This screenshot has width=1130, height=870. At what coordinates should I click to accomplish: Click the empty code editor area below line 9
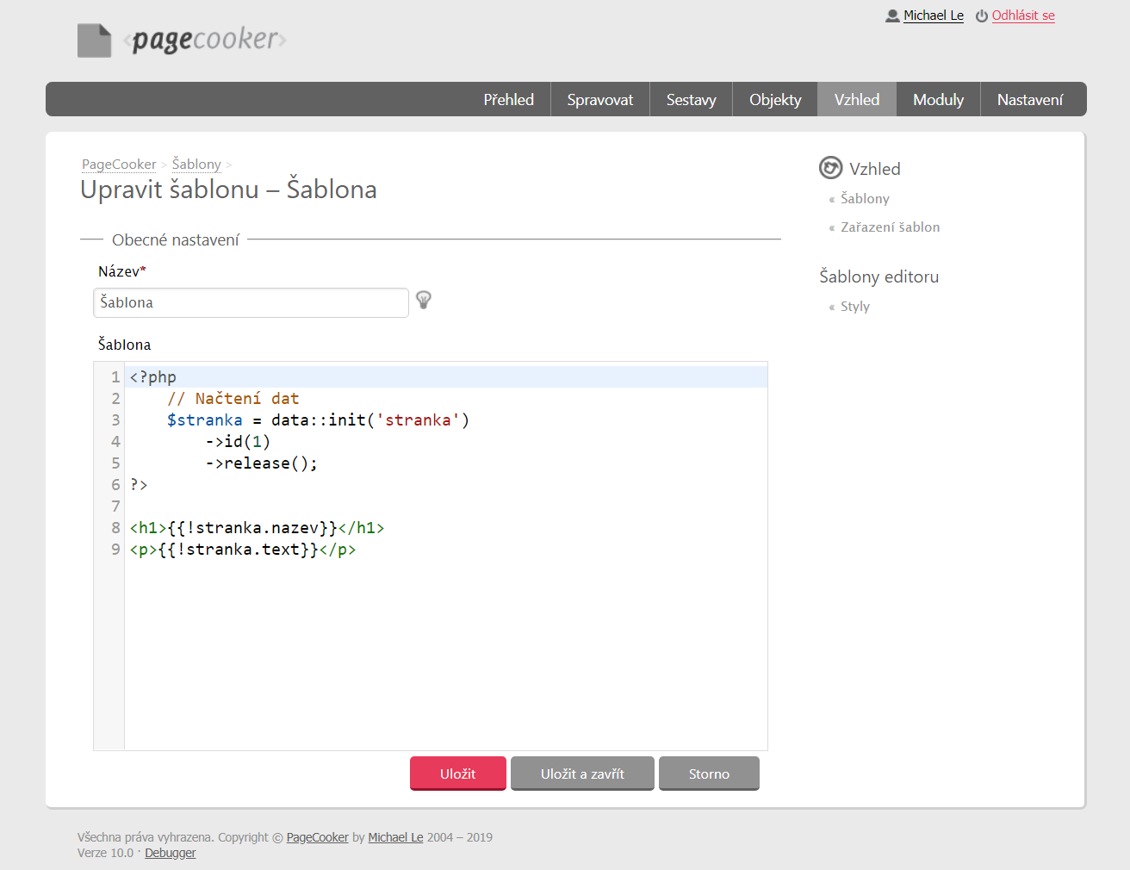tap(446, 655)
